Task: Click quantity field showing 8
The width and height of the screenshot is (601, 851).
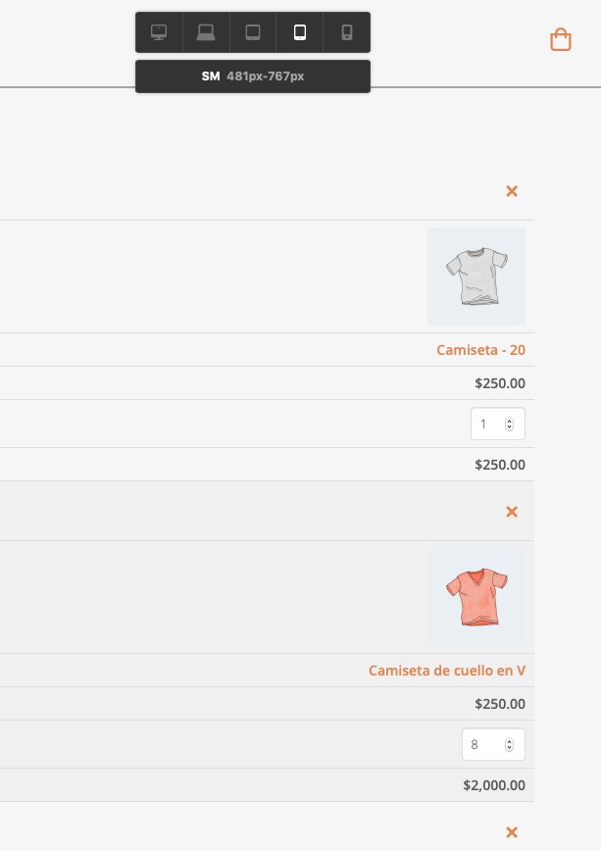Action: pos(493,745)
